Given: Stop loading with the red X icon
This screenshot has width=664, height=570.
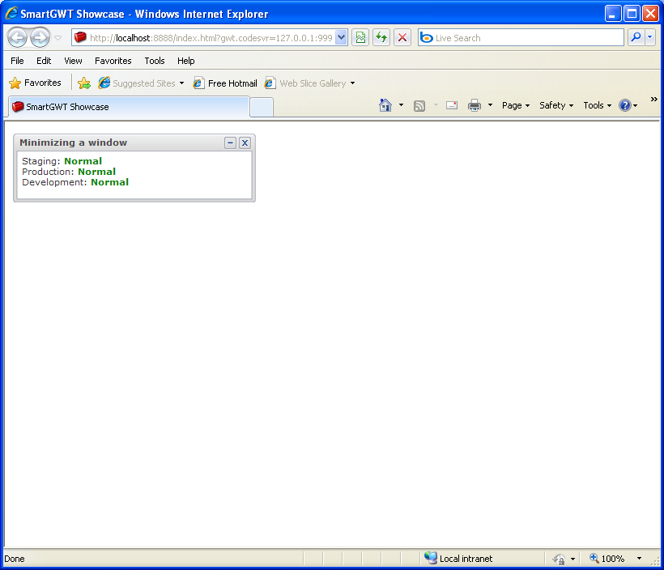Looking at the screenshot, I should [402, 38].
